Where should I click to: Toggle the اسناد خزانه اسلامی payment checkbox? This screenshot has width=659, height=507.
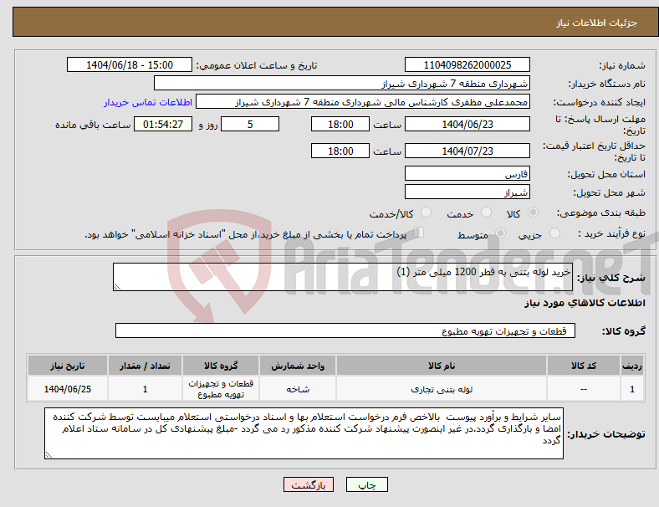coord(419,233)
